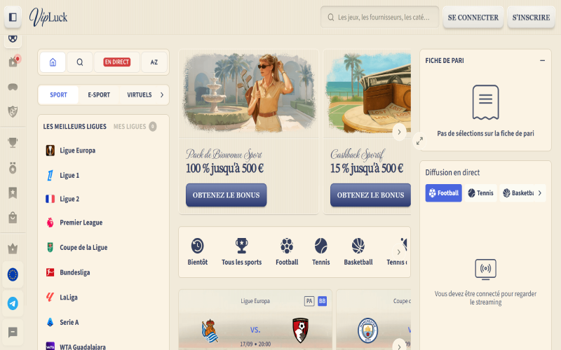Expand more tabs after Virtuels chevron
Viewport: 561px width, 350px height.
[x=162, y=95]
